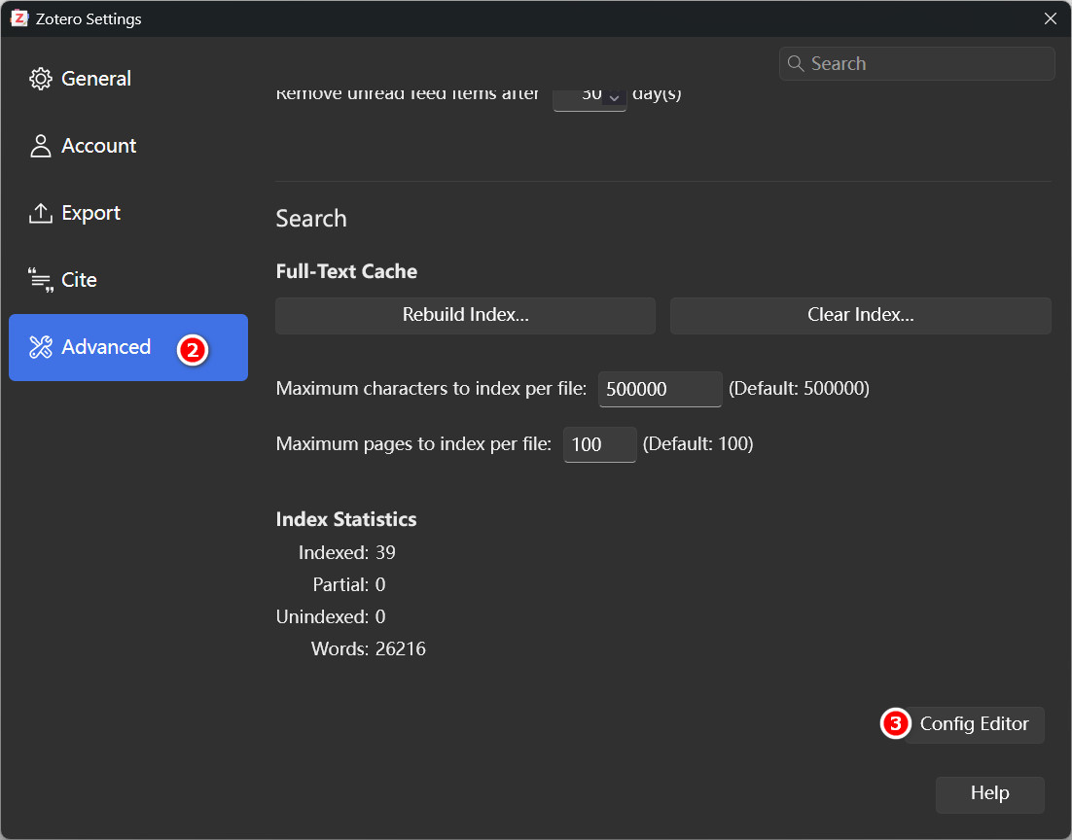Click the Help button
1072x840 pixels.
(x=989, y=793)
